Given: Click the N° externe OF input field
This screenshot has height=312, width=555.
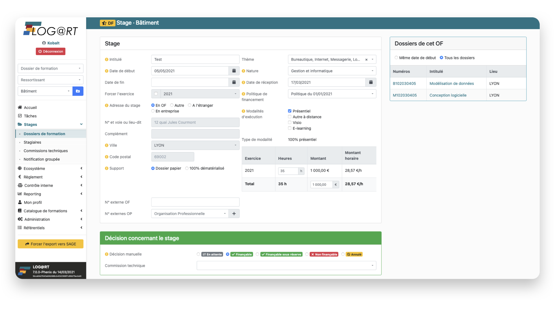Looking at the screenshot, I should click(x=195, y=202).
